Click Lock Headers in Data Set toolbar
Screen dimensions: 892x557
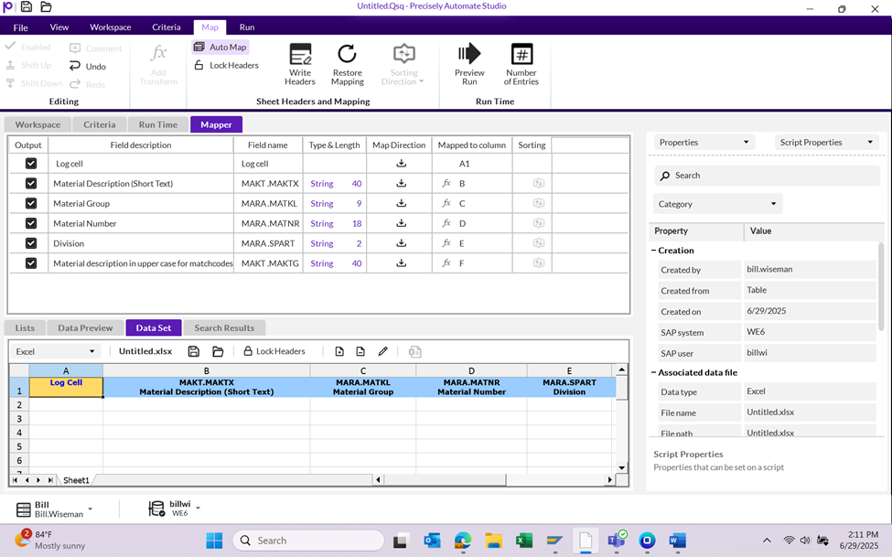tap(274, 351)
